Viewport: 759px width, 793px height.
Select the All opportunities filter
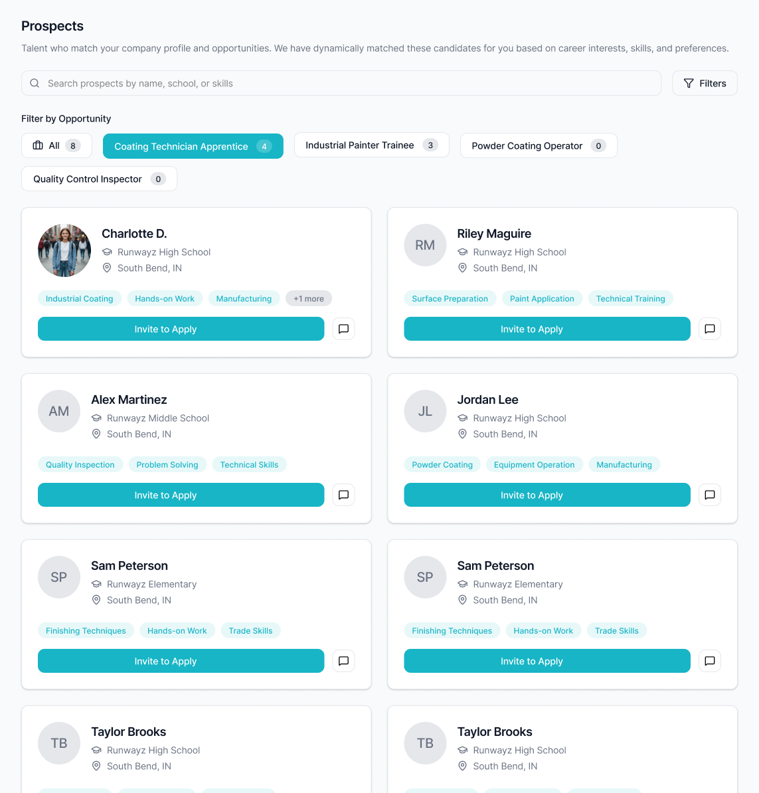[x=56, y=145]
